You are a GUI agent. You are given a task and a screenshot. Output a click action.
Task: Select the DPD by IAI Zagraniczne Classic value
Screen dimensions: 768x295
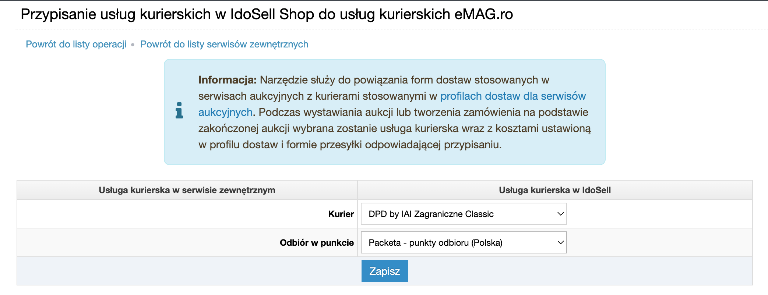tap(431, 214)
